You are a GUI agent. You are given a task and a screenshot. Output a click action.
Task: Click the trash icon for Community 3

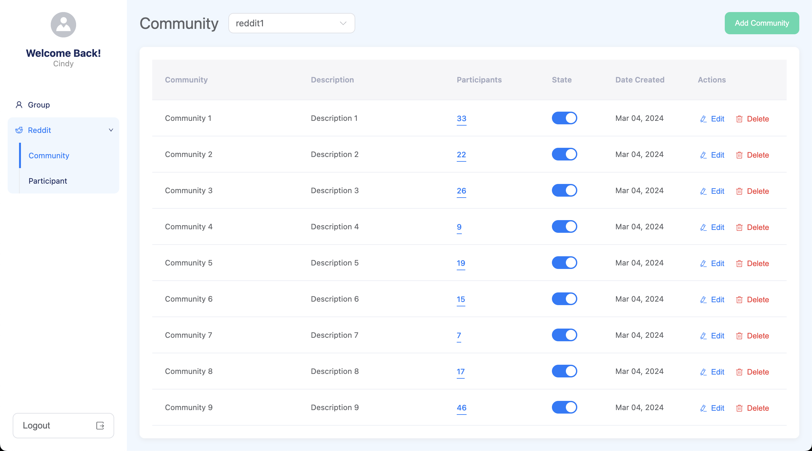coord(739,191)
